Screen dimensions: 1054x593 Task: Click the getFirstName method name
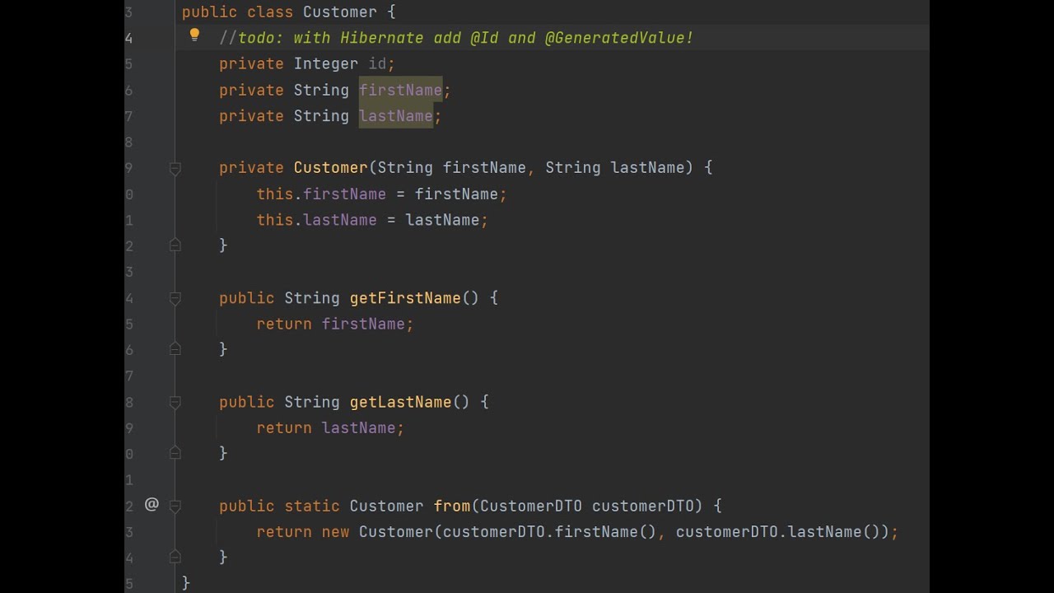click(405, 298)
